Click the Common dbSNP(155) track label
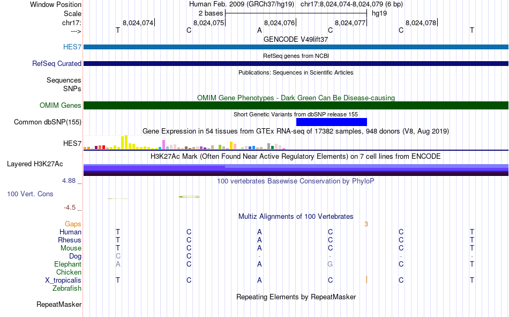Screen dimensions: 509x317 point(47,122)
